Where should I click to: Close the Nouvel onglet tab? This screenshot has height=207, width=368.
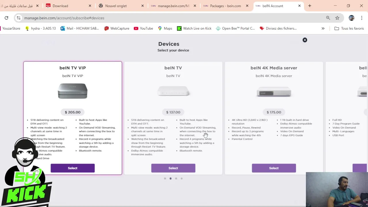tap(143, 6)
